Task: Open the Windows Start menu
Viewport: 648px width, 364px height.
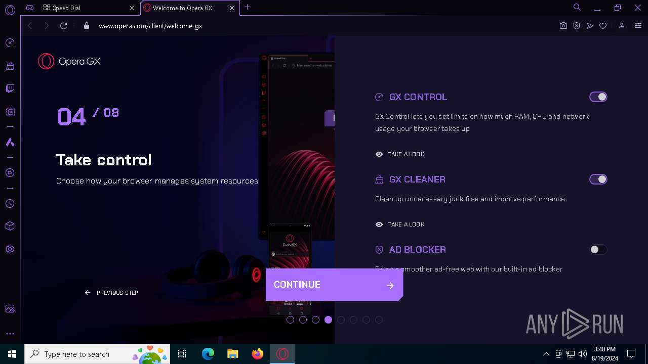Action: [x=12, y=354]
